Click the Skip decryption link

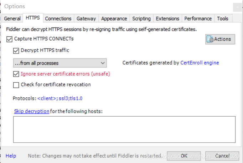click(x=32, y=111)
